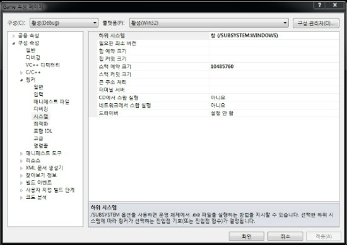Click the ? help button in title bar
The width and height of the screenshot is (347, 245).
320,5
